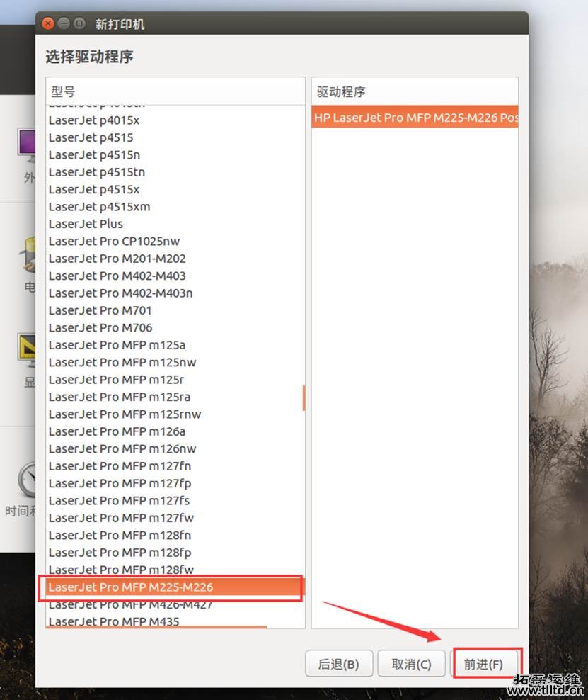Image resolution: width=588 pixels, height=700 pixels.
Task: Choose LaserJet Pro MFP m125rnw entry
Action: [125, 414]
